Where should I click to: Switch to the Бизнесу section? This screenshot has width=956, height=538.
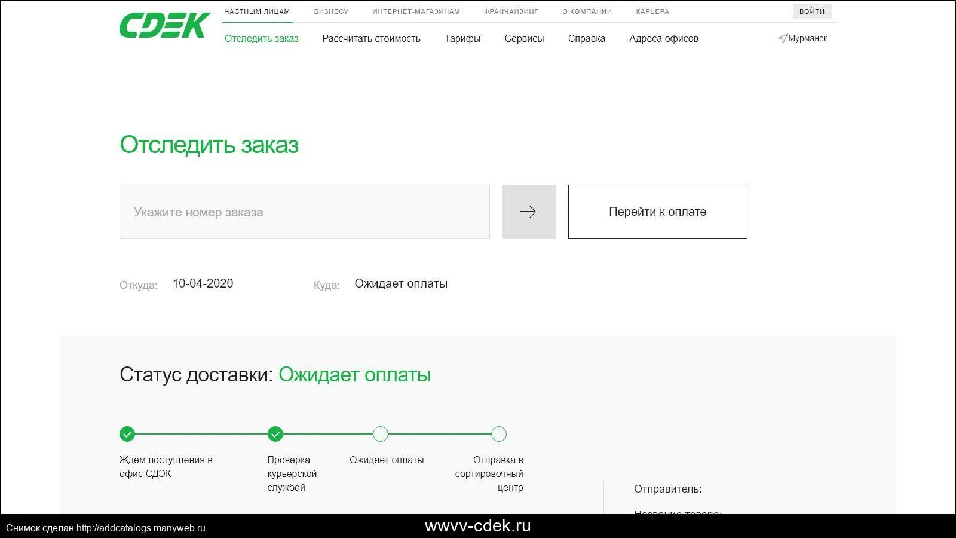point(331,11)
